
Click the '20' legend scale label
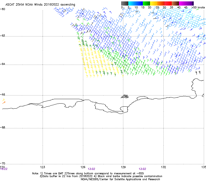tap(149, 8)
